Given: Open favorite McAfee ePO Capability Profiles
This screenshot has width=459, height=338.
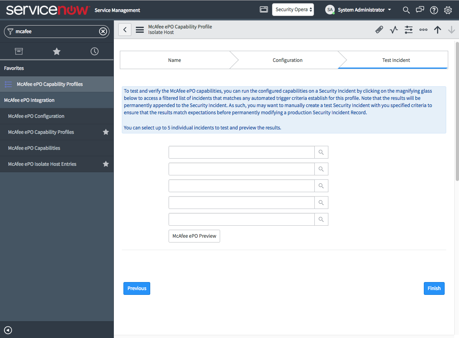Looking at the screenshot, I should tap(57, 84).
